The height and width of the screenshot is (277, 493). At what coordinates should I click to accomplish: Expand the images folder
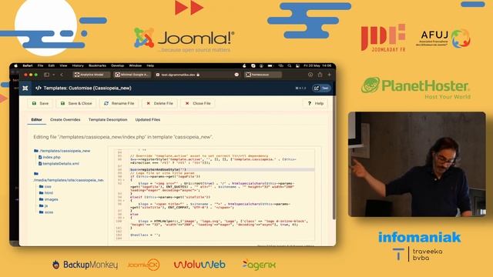tap(49, 199)
